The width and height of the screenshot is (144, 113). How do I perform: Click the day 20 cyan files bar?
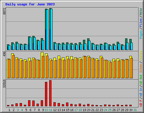click(89, 45)
